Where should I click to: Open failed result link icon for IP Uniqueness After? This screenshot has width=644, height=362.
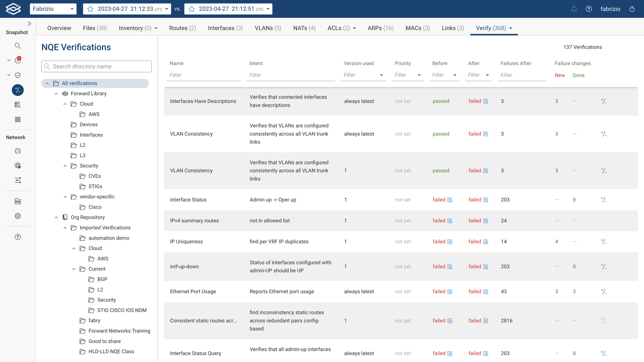[x=486, y=242]
